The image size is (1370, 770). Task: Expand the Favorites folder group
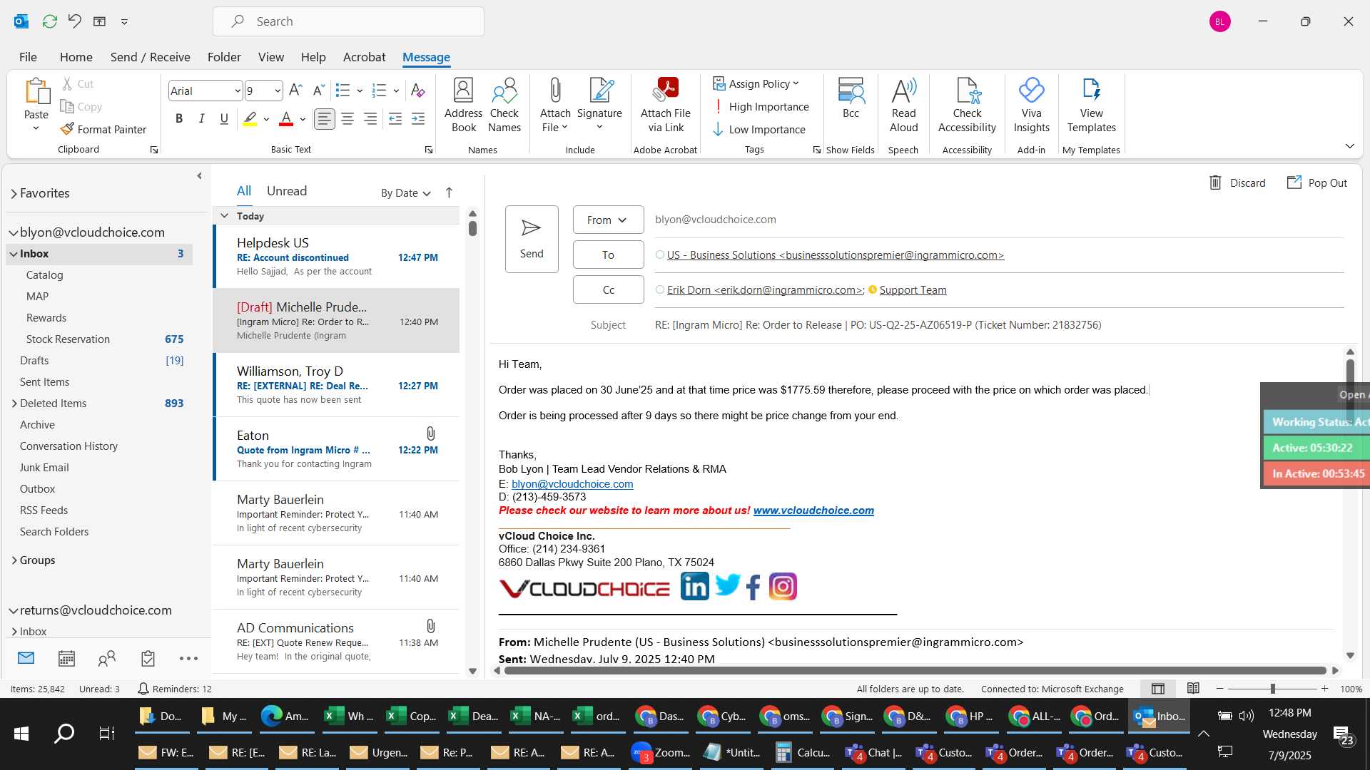(x=14, y=193)
